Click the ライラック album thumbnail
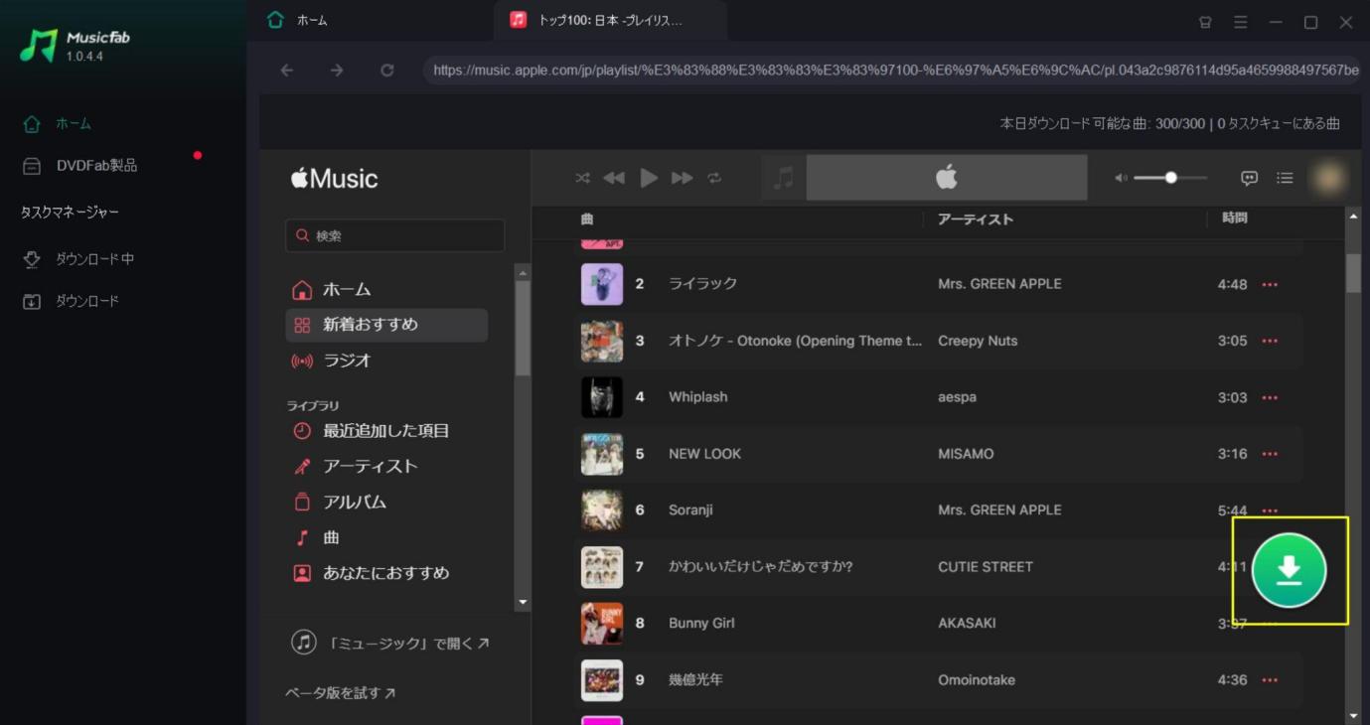The width and height of the screenshot is (1370, 725). click(x=602, y=284)
